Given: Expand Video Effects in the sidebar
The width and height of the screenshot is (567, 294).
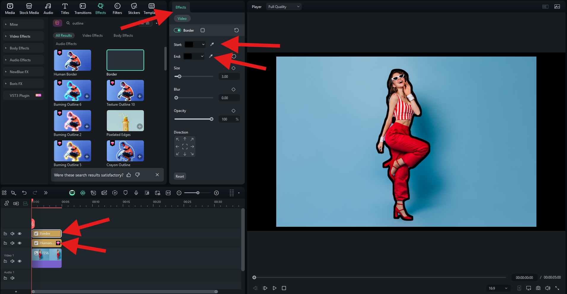Looking at the screenshot, I should pyautogui.click(x=24, y=36).
